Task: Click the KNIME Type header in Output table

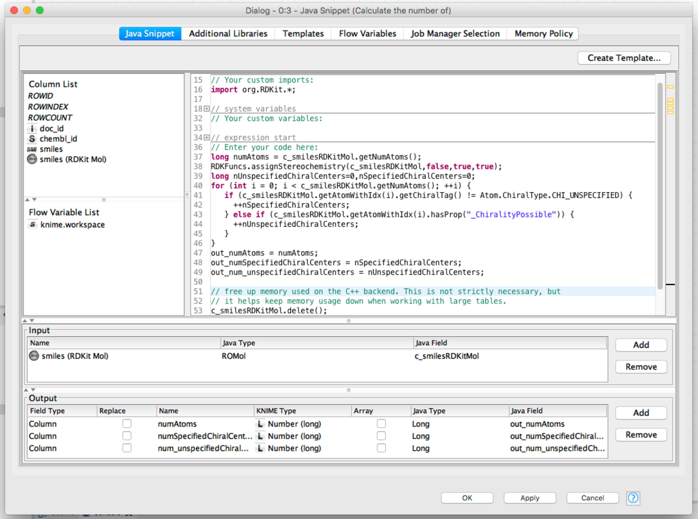Action: (302, 411)
